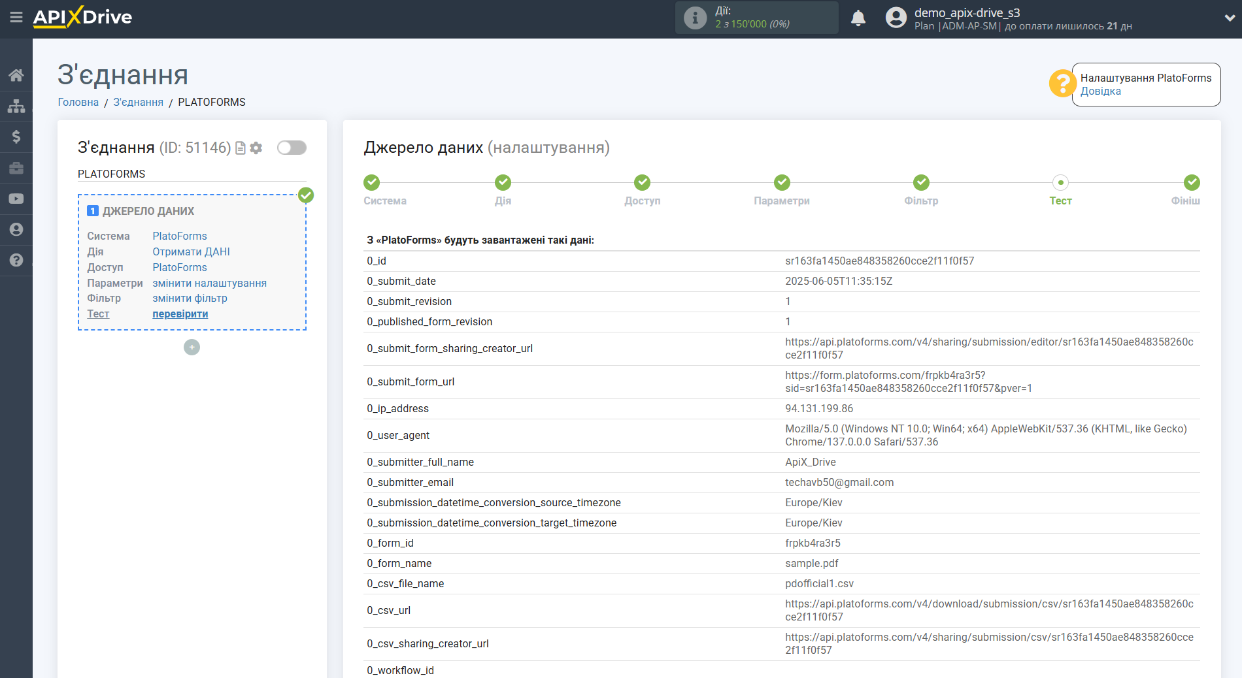Click the 0_csv_url value
The image size is (1242, 678).
[989, 611]
